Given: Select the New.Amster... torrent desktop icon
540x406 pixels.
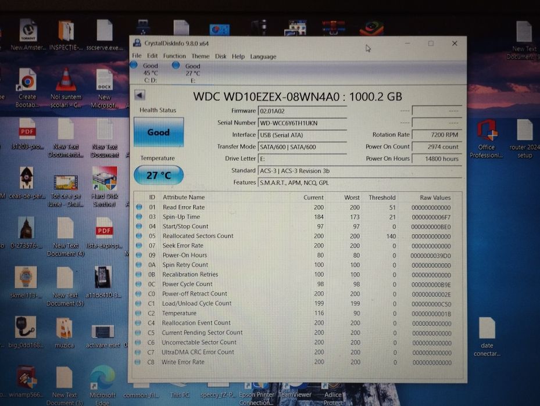Looking at the screenshot, I should coord(27,35).
